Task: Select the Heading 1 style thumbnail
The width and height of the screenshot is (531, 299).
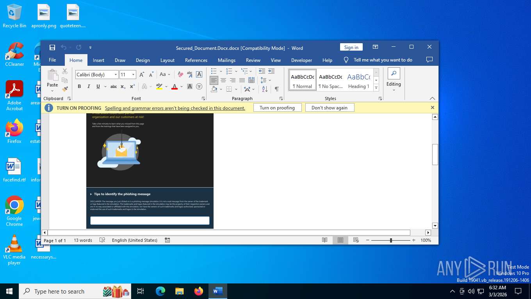Action: pos(359,80)
